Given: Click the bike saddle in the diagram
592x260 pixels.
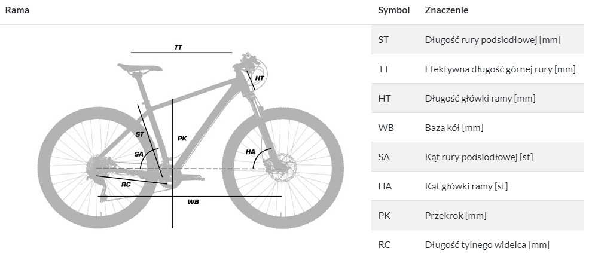Looking at the screenshot, I should [139, 68].
